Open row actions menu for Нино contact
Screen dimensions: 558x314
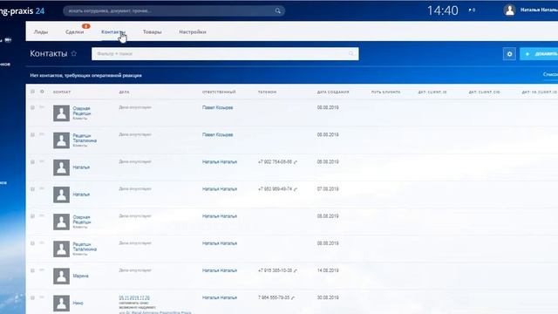click(42, 297)
